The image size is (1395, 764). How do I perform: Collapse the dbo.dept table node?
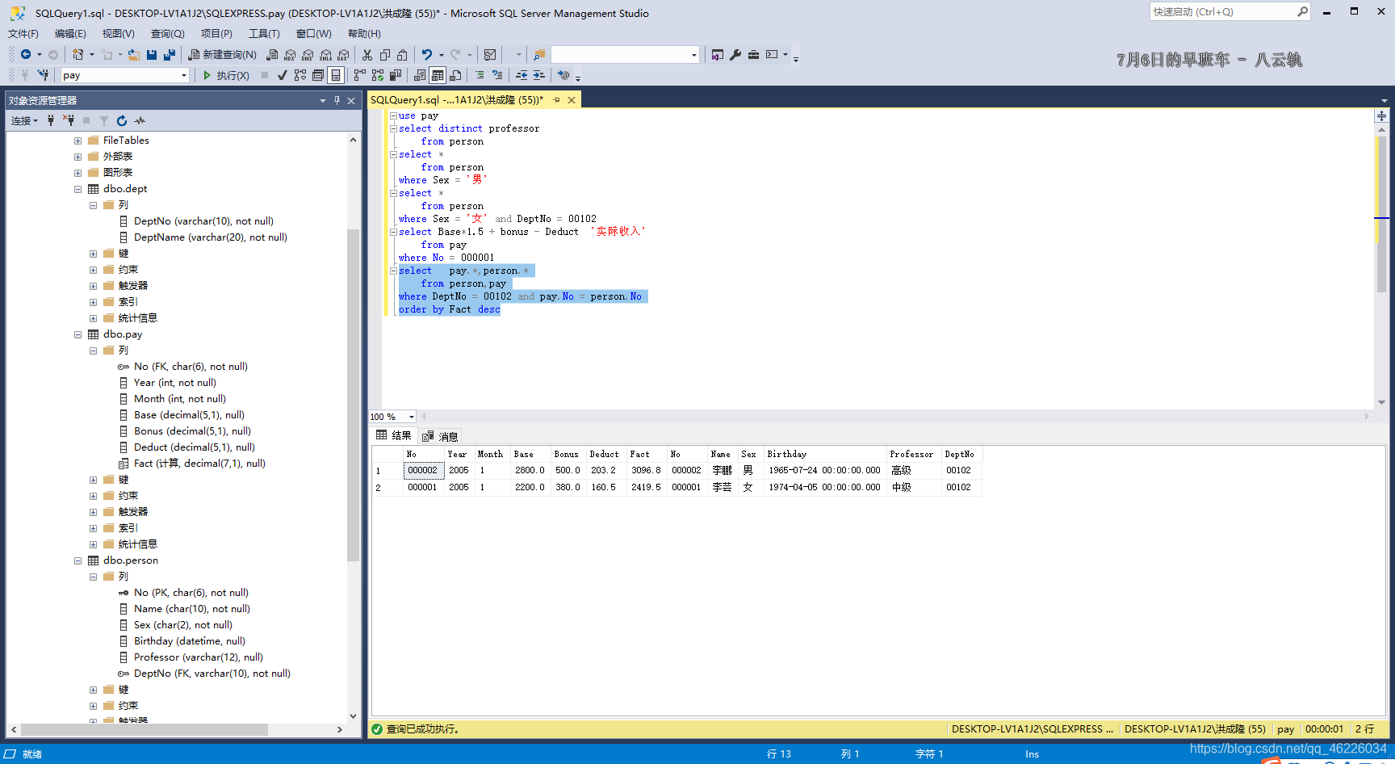pyautogui.click(x=78, y=189)
